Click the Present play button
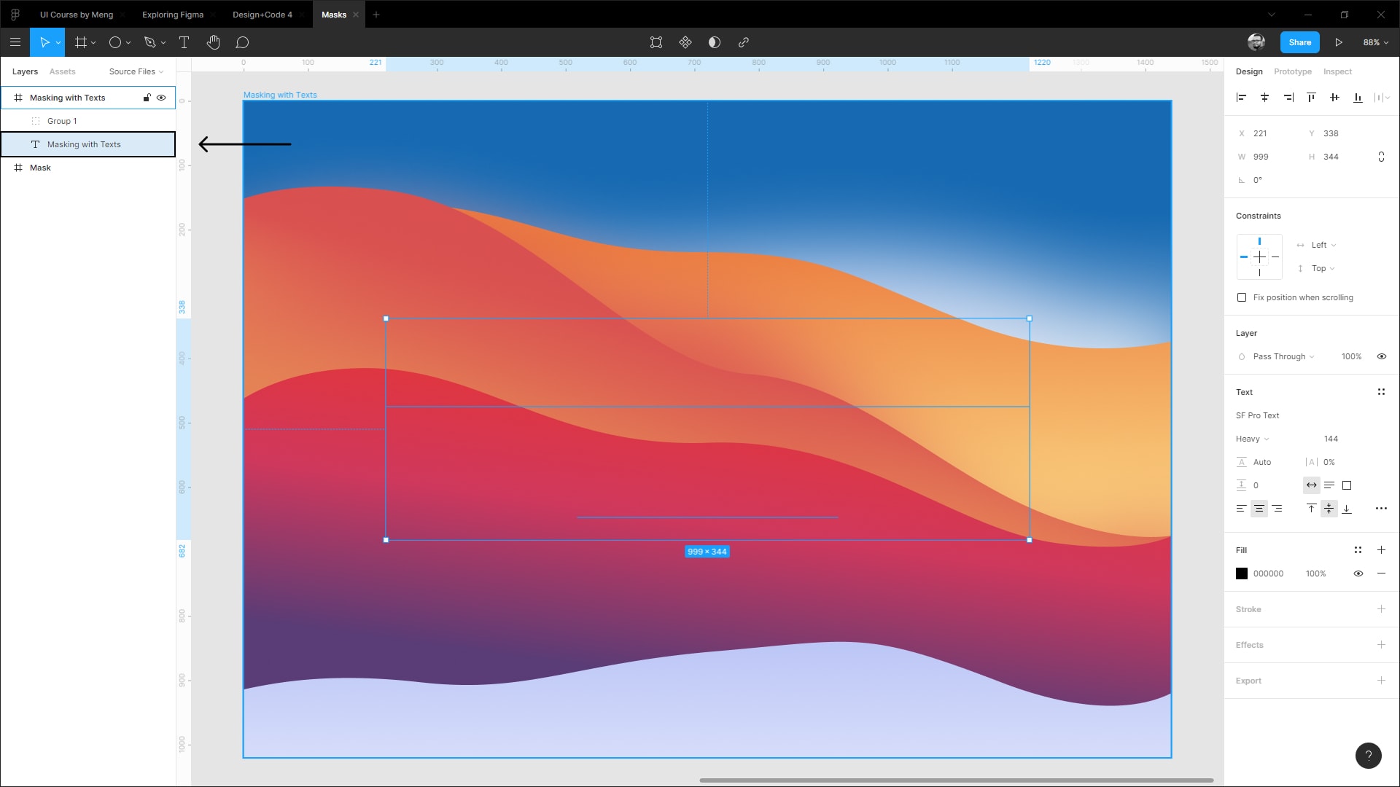 click(x=1338, y=42)
